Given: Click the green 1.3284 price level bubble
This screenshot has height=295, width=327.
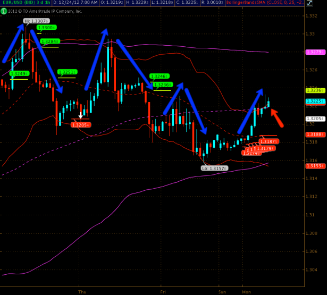Looking at the screenshot, I should tap(49, 41).
